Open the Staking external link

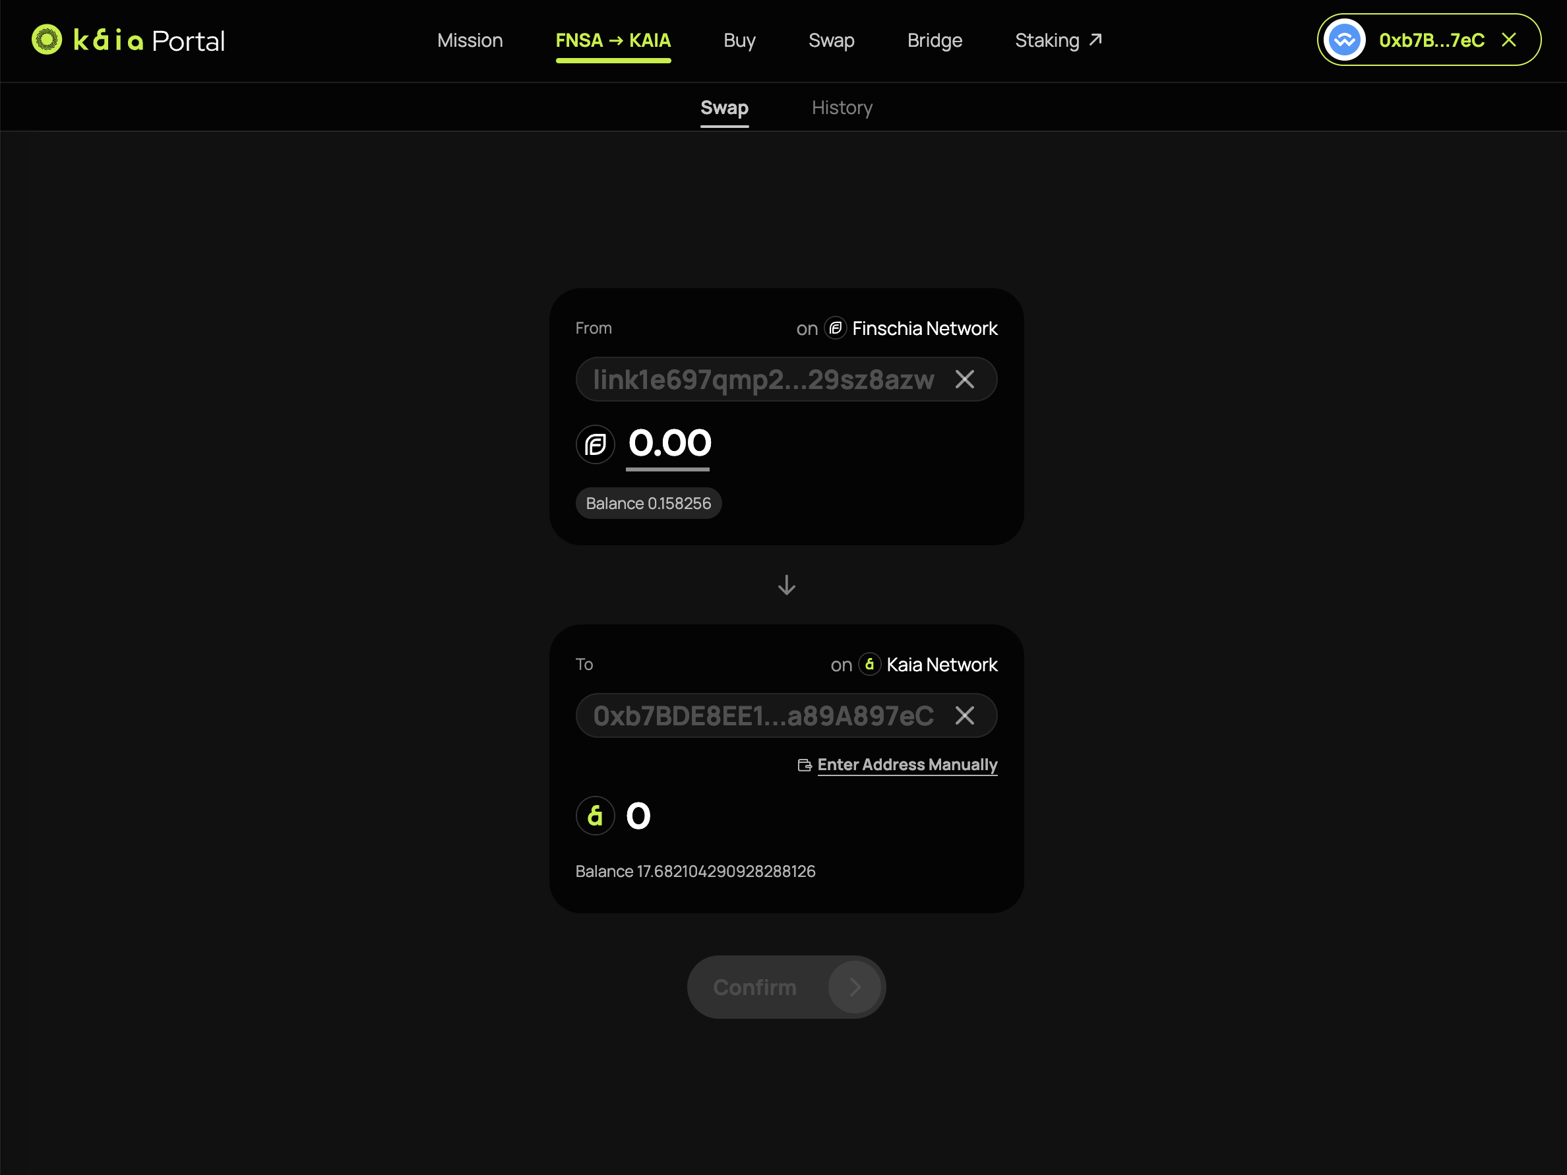tap(1058, 40)
